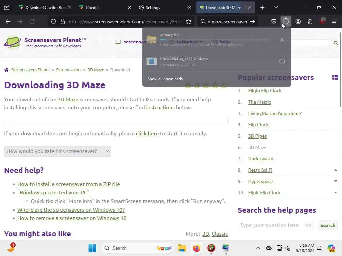Click the 'click here' manual download link
The width and height of the screenshot is (342, 256).
[147, 133]
